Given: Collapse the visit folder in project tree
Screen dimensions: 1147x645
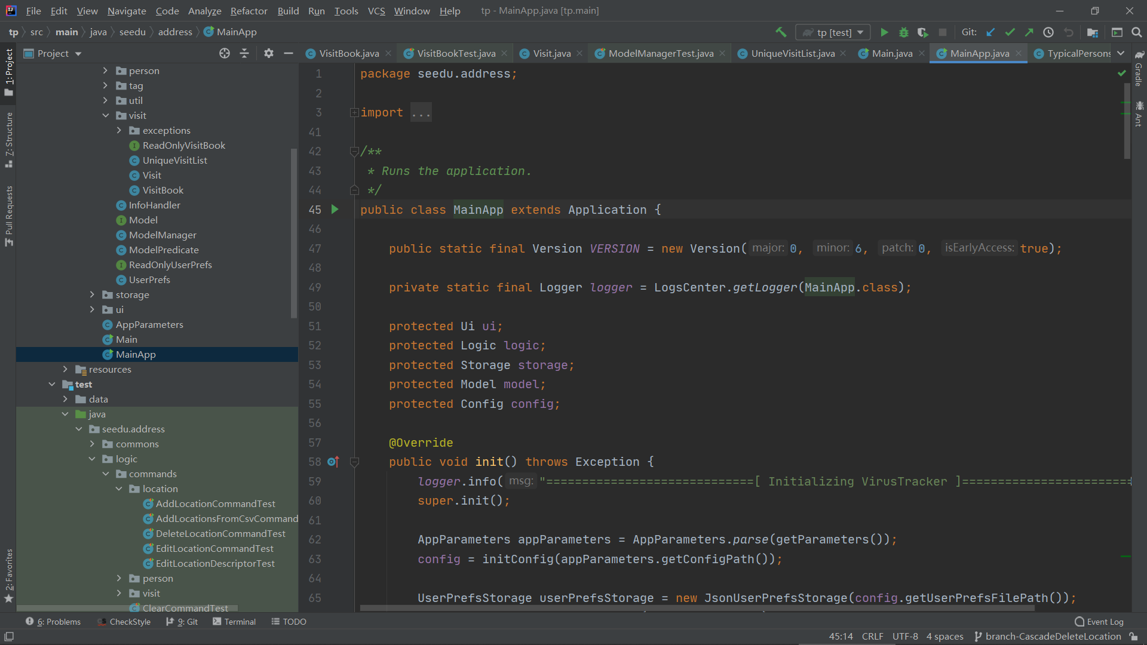Looking at the screenshot, I should tap(106, 115).
